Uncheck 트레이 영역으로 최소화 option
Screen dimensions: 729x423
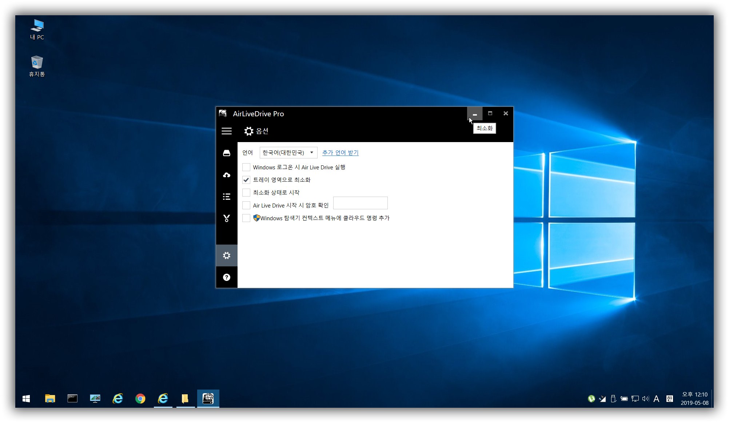[x=246, y=180]
